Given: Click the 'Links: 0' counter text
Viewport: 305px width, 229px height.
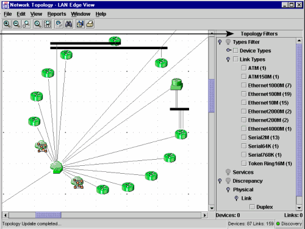Looking at the screenshot, I should 293,215.
